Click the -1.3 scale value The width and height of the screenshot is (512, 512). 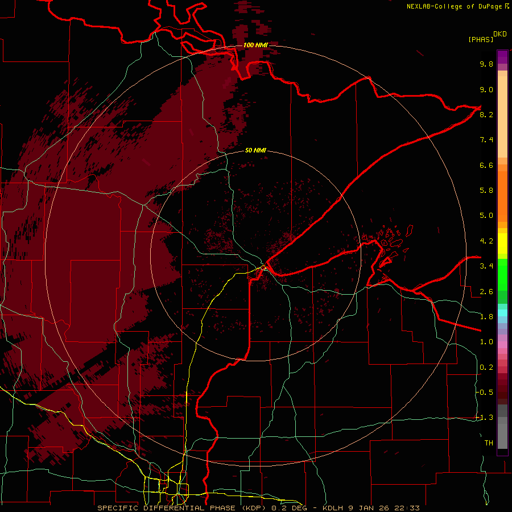485,418
